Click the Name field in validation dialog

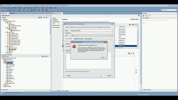[92, 31]
